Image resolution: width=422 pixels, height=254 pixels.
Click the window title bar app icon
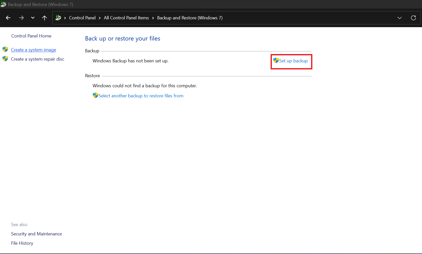[x=3, y=4]
